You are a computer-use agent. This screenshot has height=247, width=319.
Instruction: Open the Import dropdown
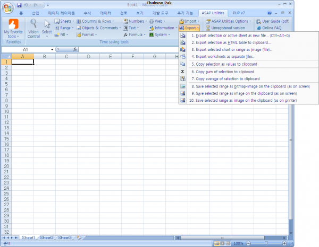tap(189, 21)
